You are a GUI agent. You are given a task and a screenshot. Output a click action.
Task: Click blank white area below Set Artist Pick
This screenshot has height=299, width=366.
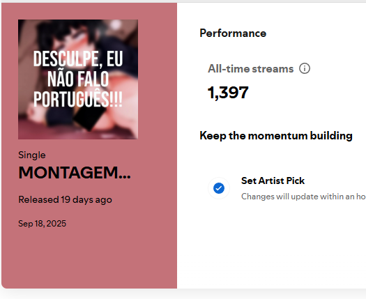(x=270, y=245)
